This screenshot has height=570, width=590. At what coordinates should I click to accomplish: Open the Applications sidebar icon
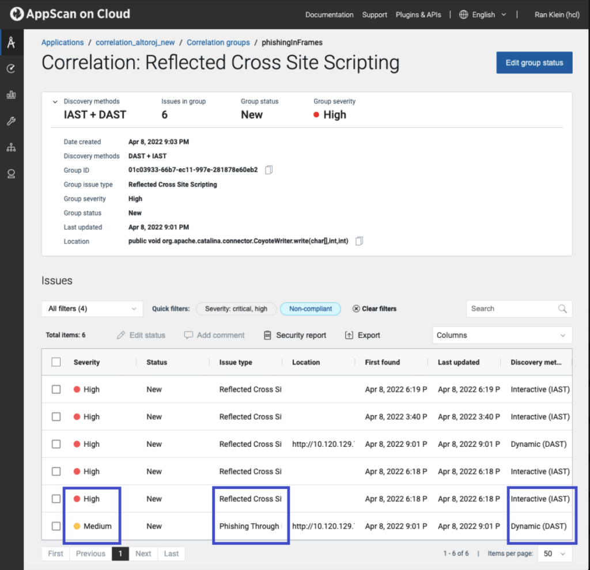point(12,43)
